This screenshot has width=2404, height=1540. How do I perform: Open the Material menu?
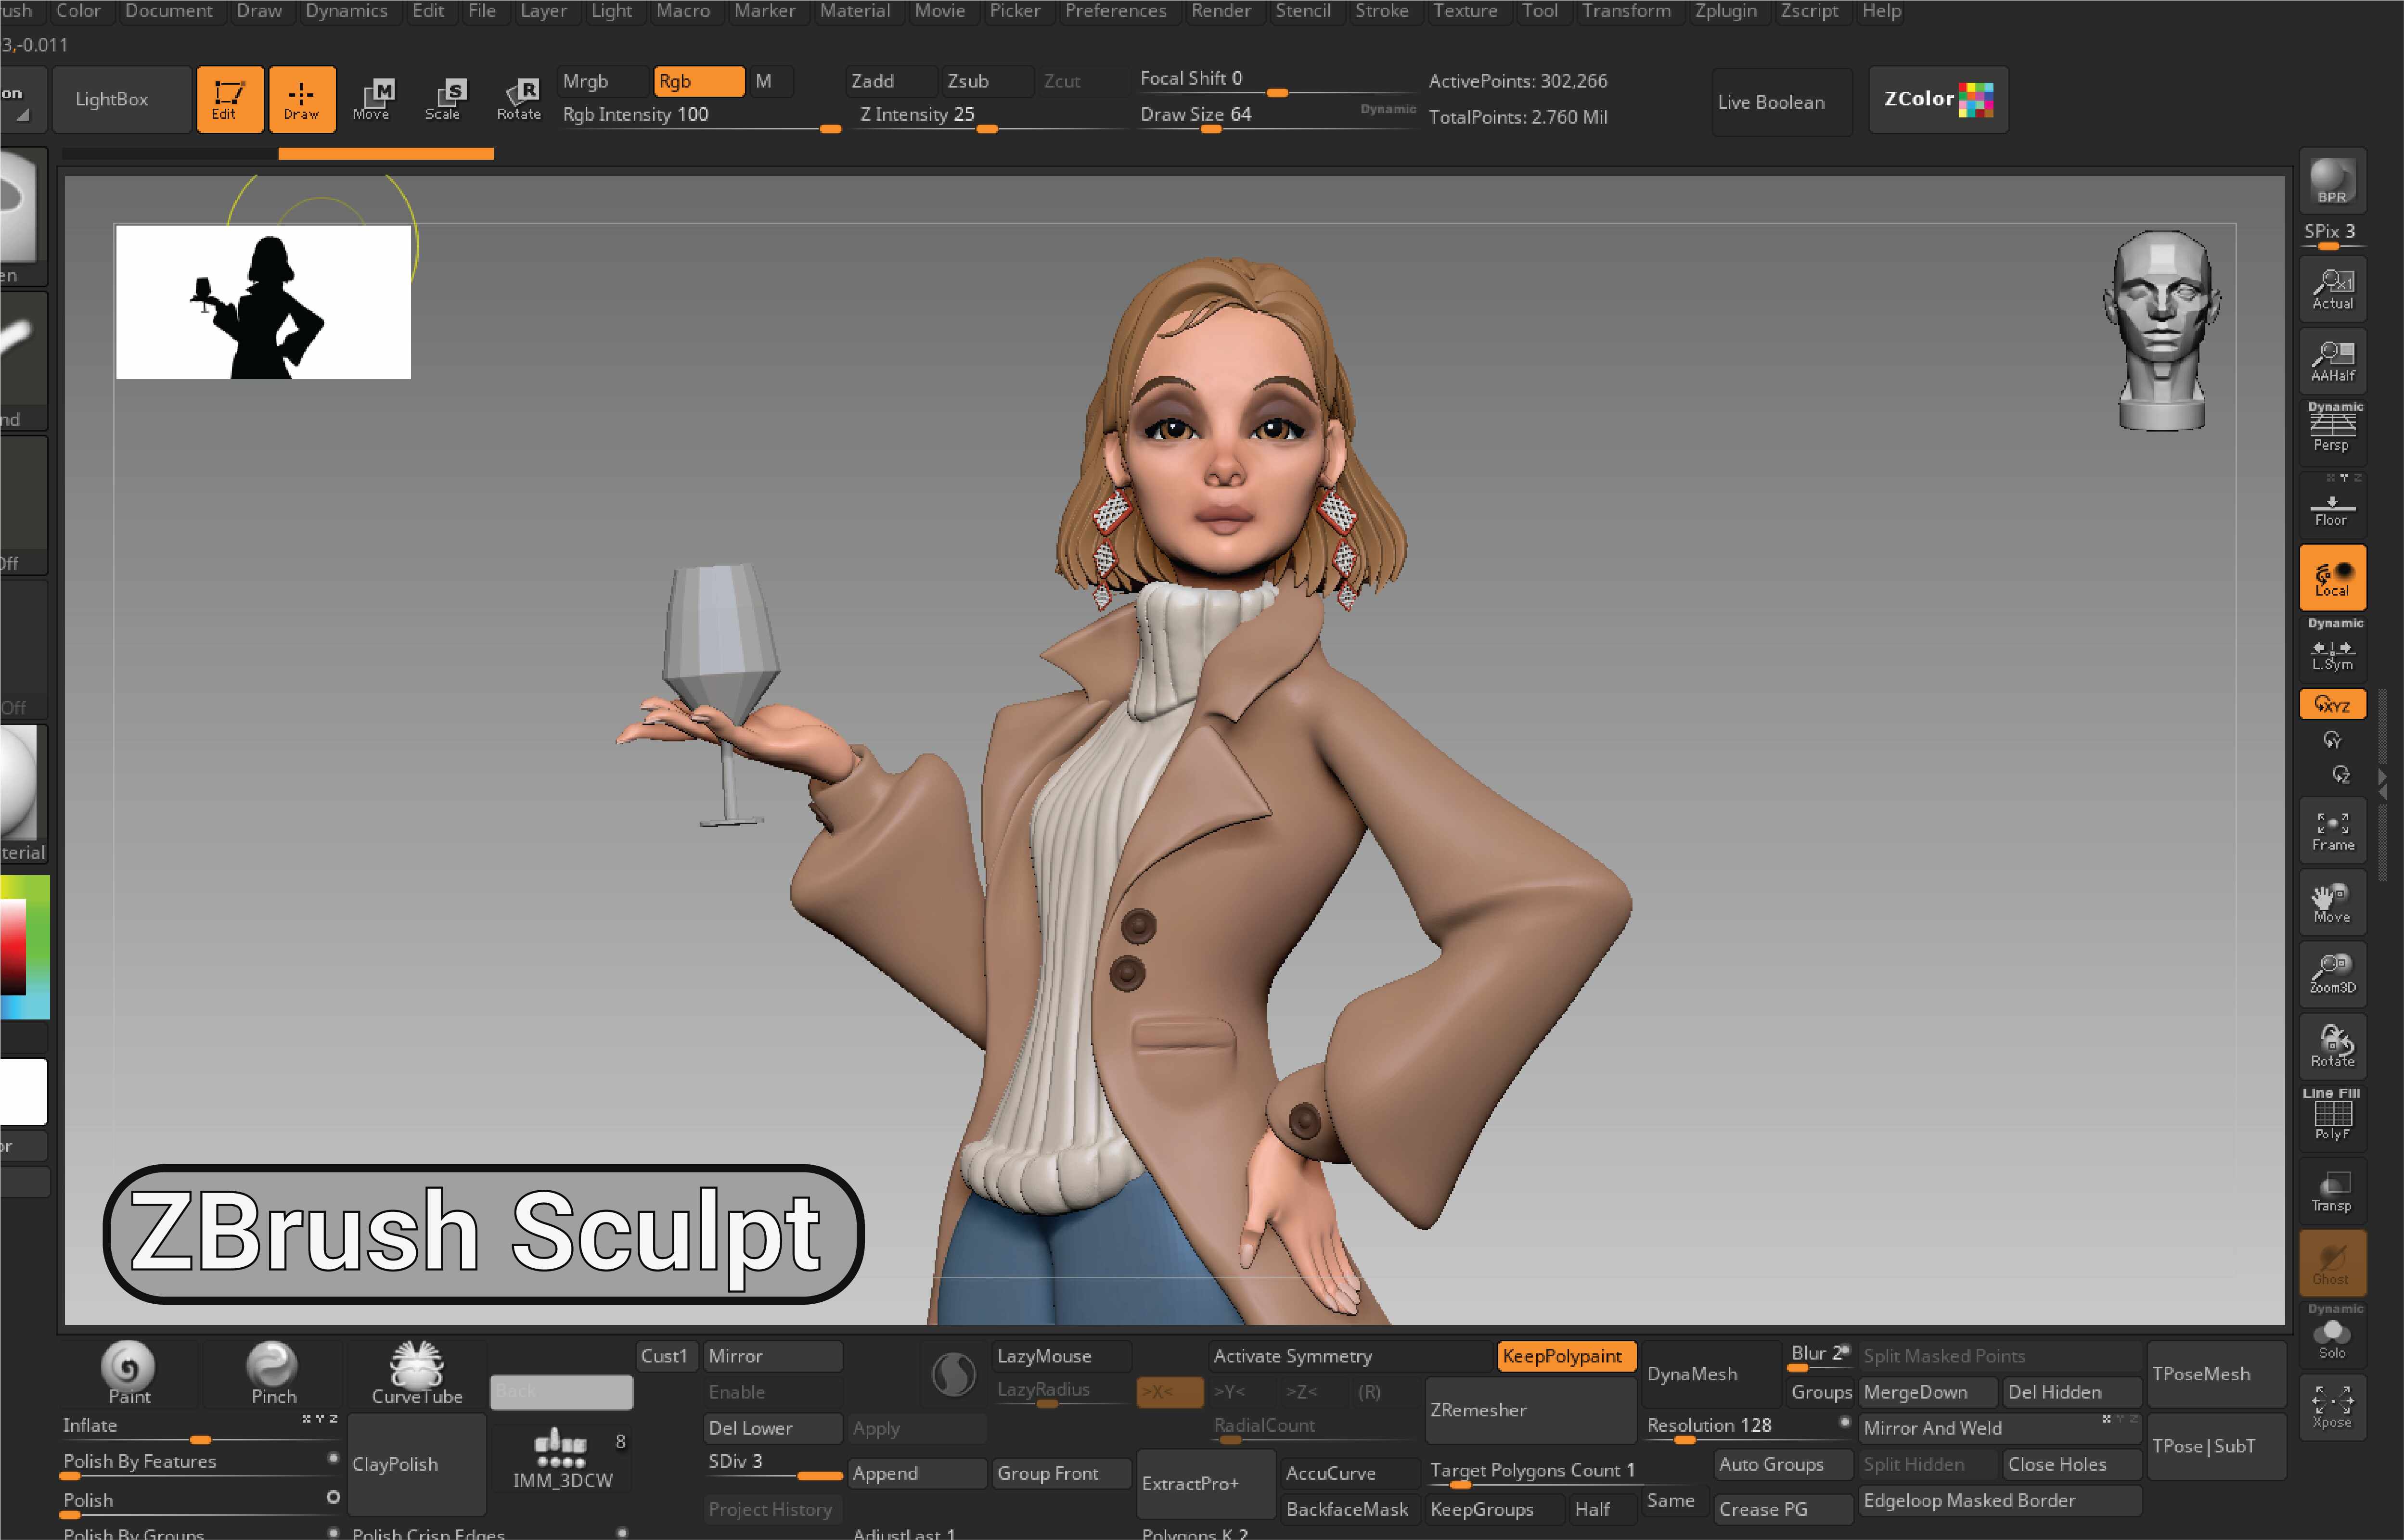[855, 11]
